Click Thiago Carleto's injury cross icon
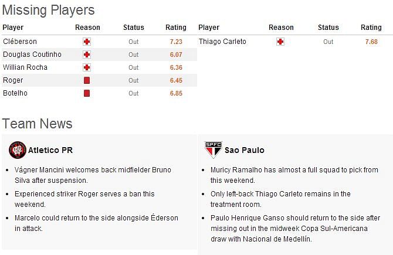The image size is (393, 255). pyautogui.click(x=280, y=42)
